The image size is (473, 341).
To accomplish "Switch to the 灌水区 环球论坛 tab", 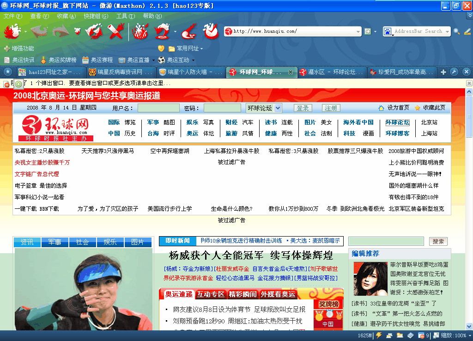I will 332,72.
